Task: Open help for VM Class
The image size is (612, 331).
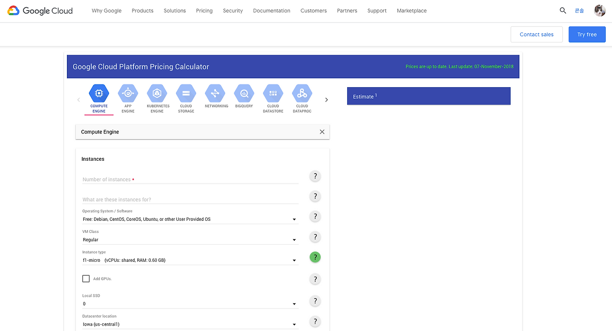Action: click(x=315, y=237)
